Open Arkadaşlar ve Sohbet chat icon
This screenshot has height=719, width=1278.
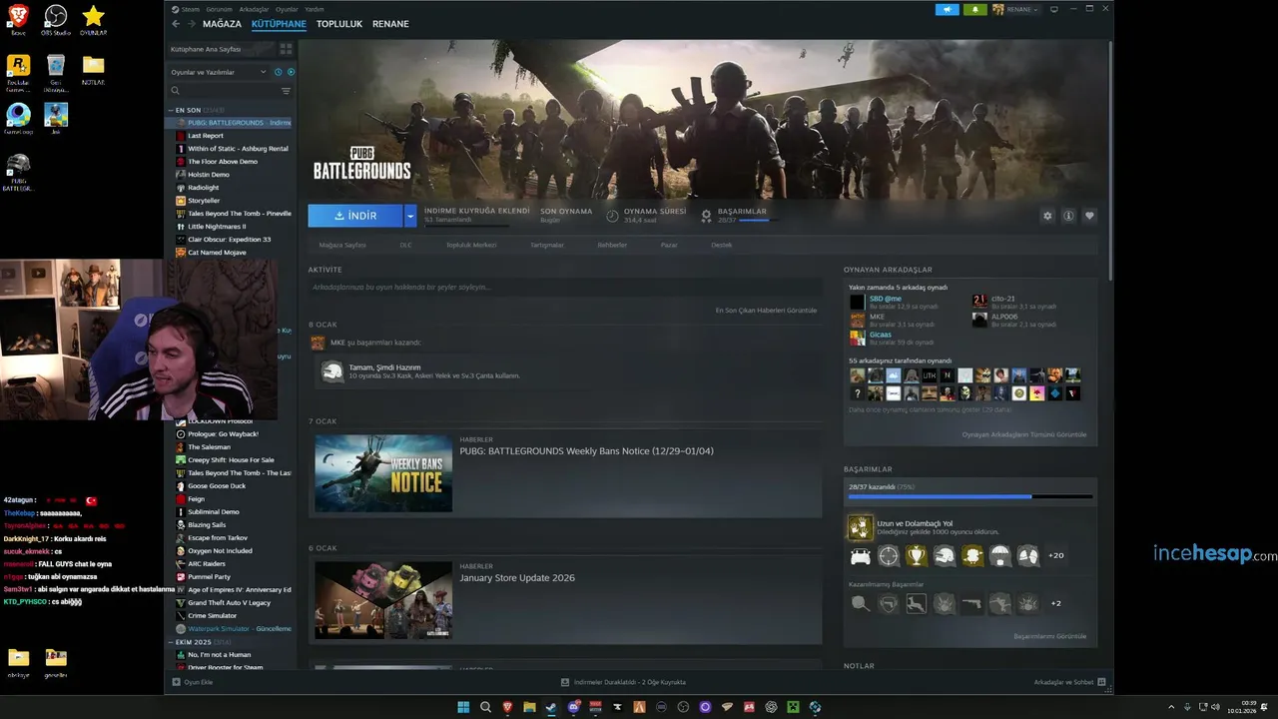click(1101, 682)
